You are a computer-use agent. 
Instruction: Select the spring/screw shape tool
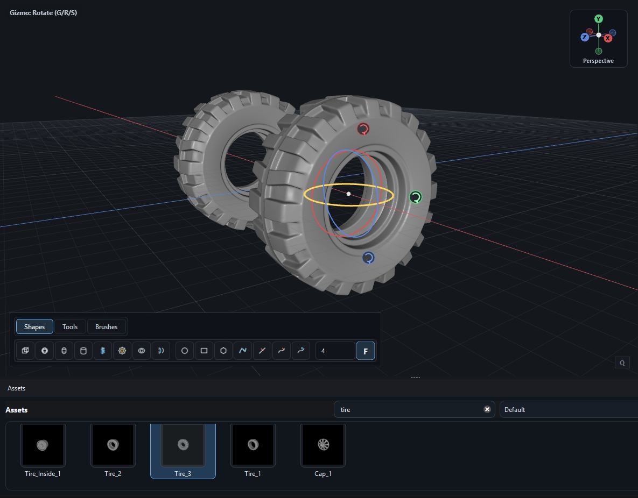(103, 351)
